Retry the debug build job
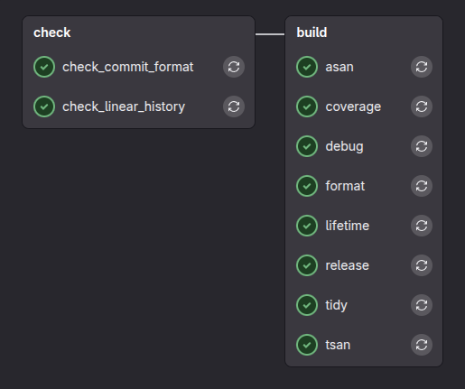Viewport: 465px width, 389px height. 422,146
